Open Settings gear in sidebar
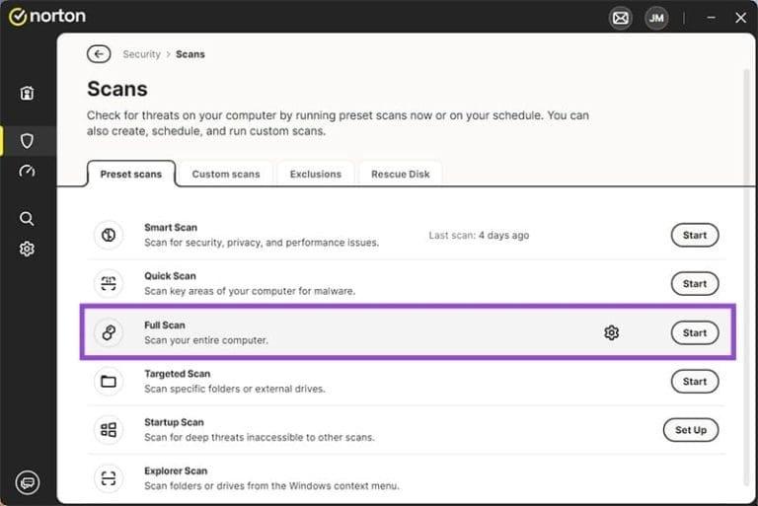Image resolution: width=758 pixels, height=506 pixels. 27,249
